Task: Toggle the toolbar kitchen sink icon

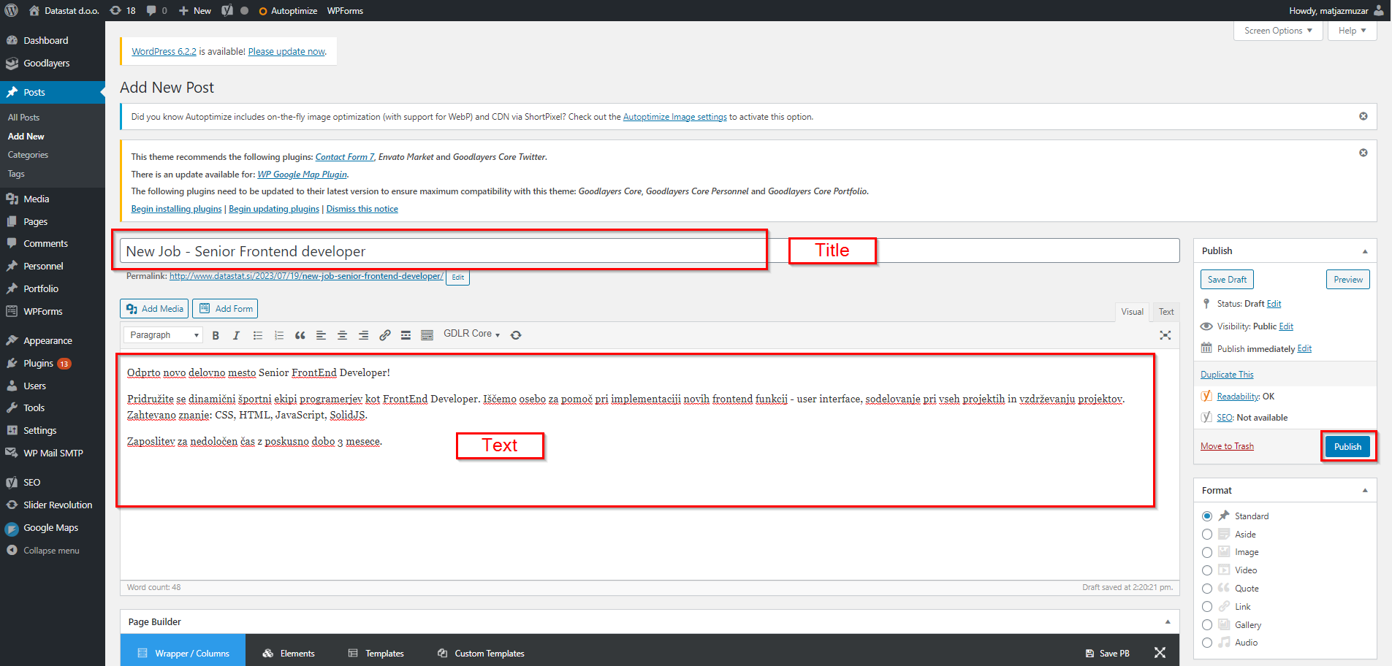Action: 427,335
